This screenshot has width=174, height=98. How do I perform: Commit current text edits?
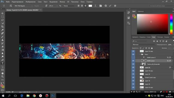pos(110,6)
